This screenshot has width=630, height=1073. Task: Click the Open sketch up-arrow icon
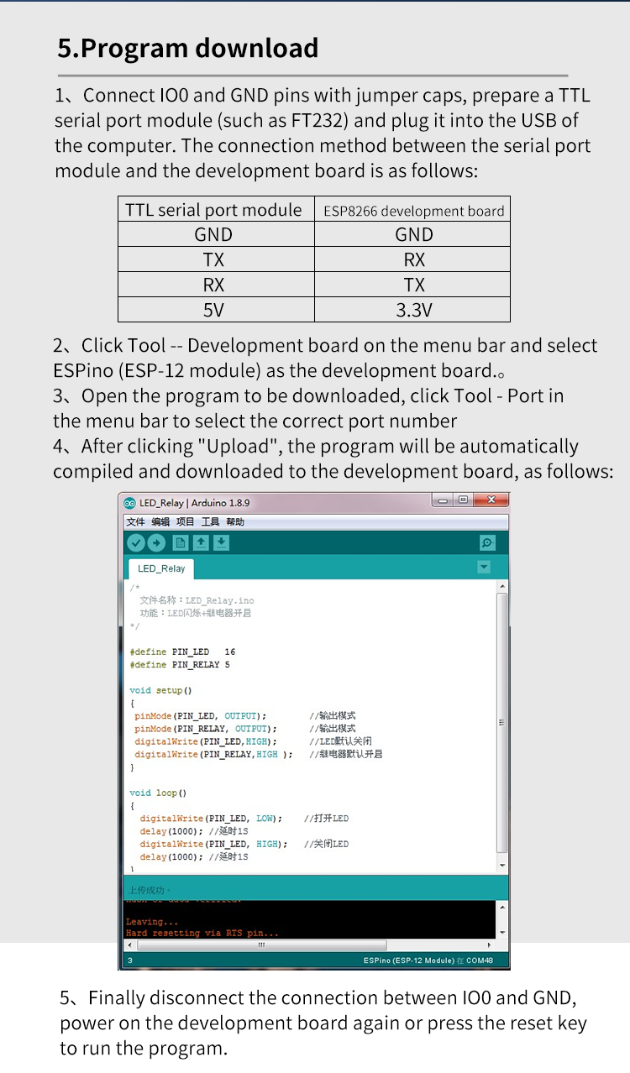(201, 543)
